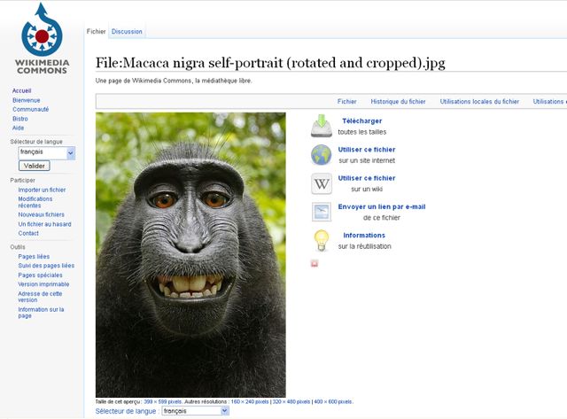Open the Contact link

tap(28, 234)
